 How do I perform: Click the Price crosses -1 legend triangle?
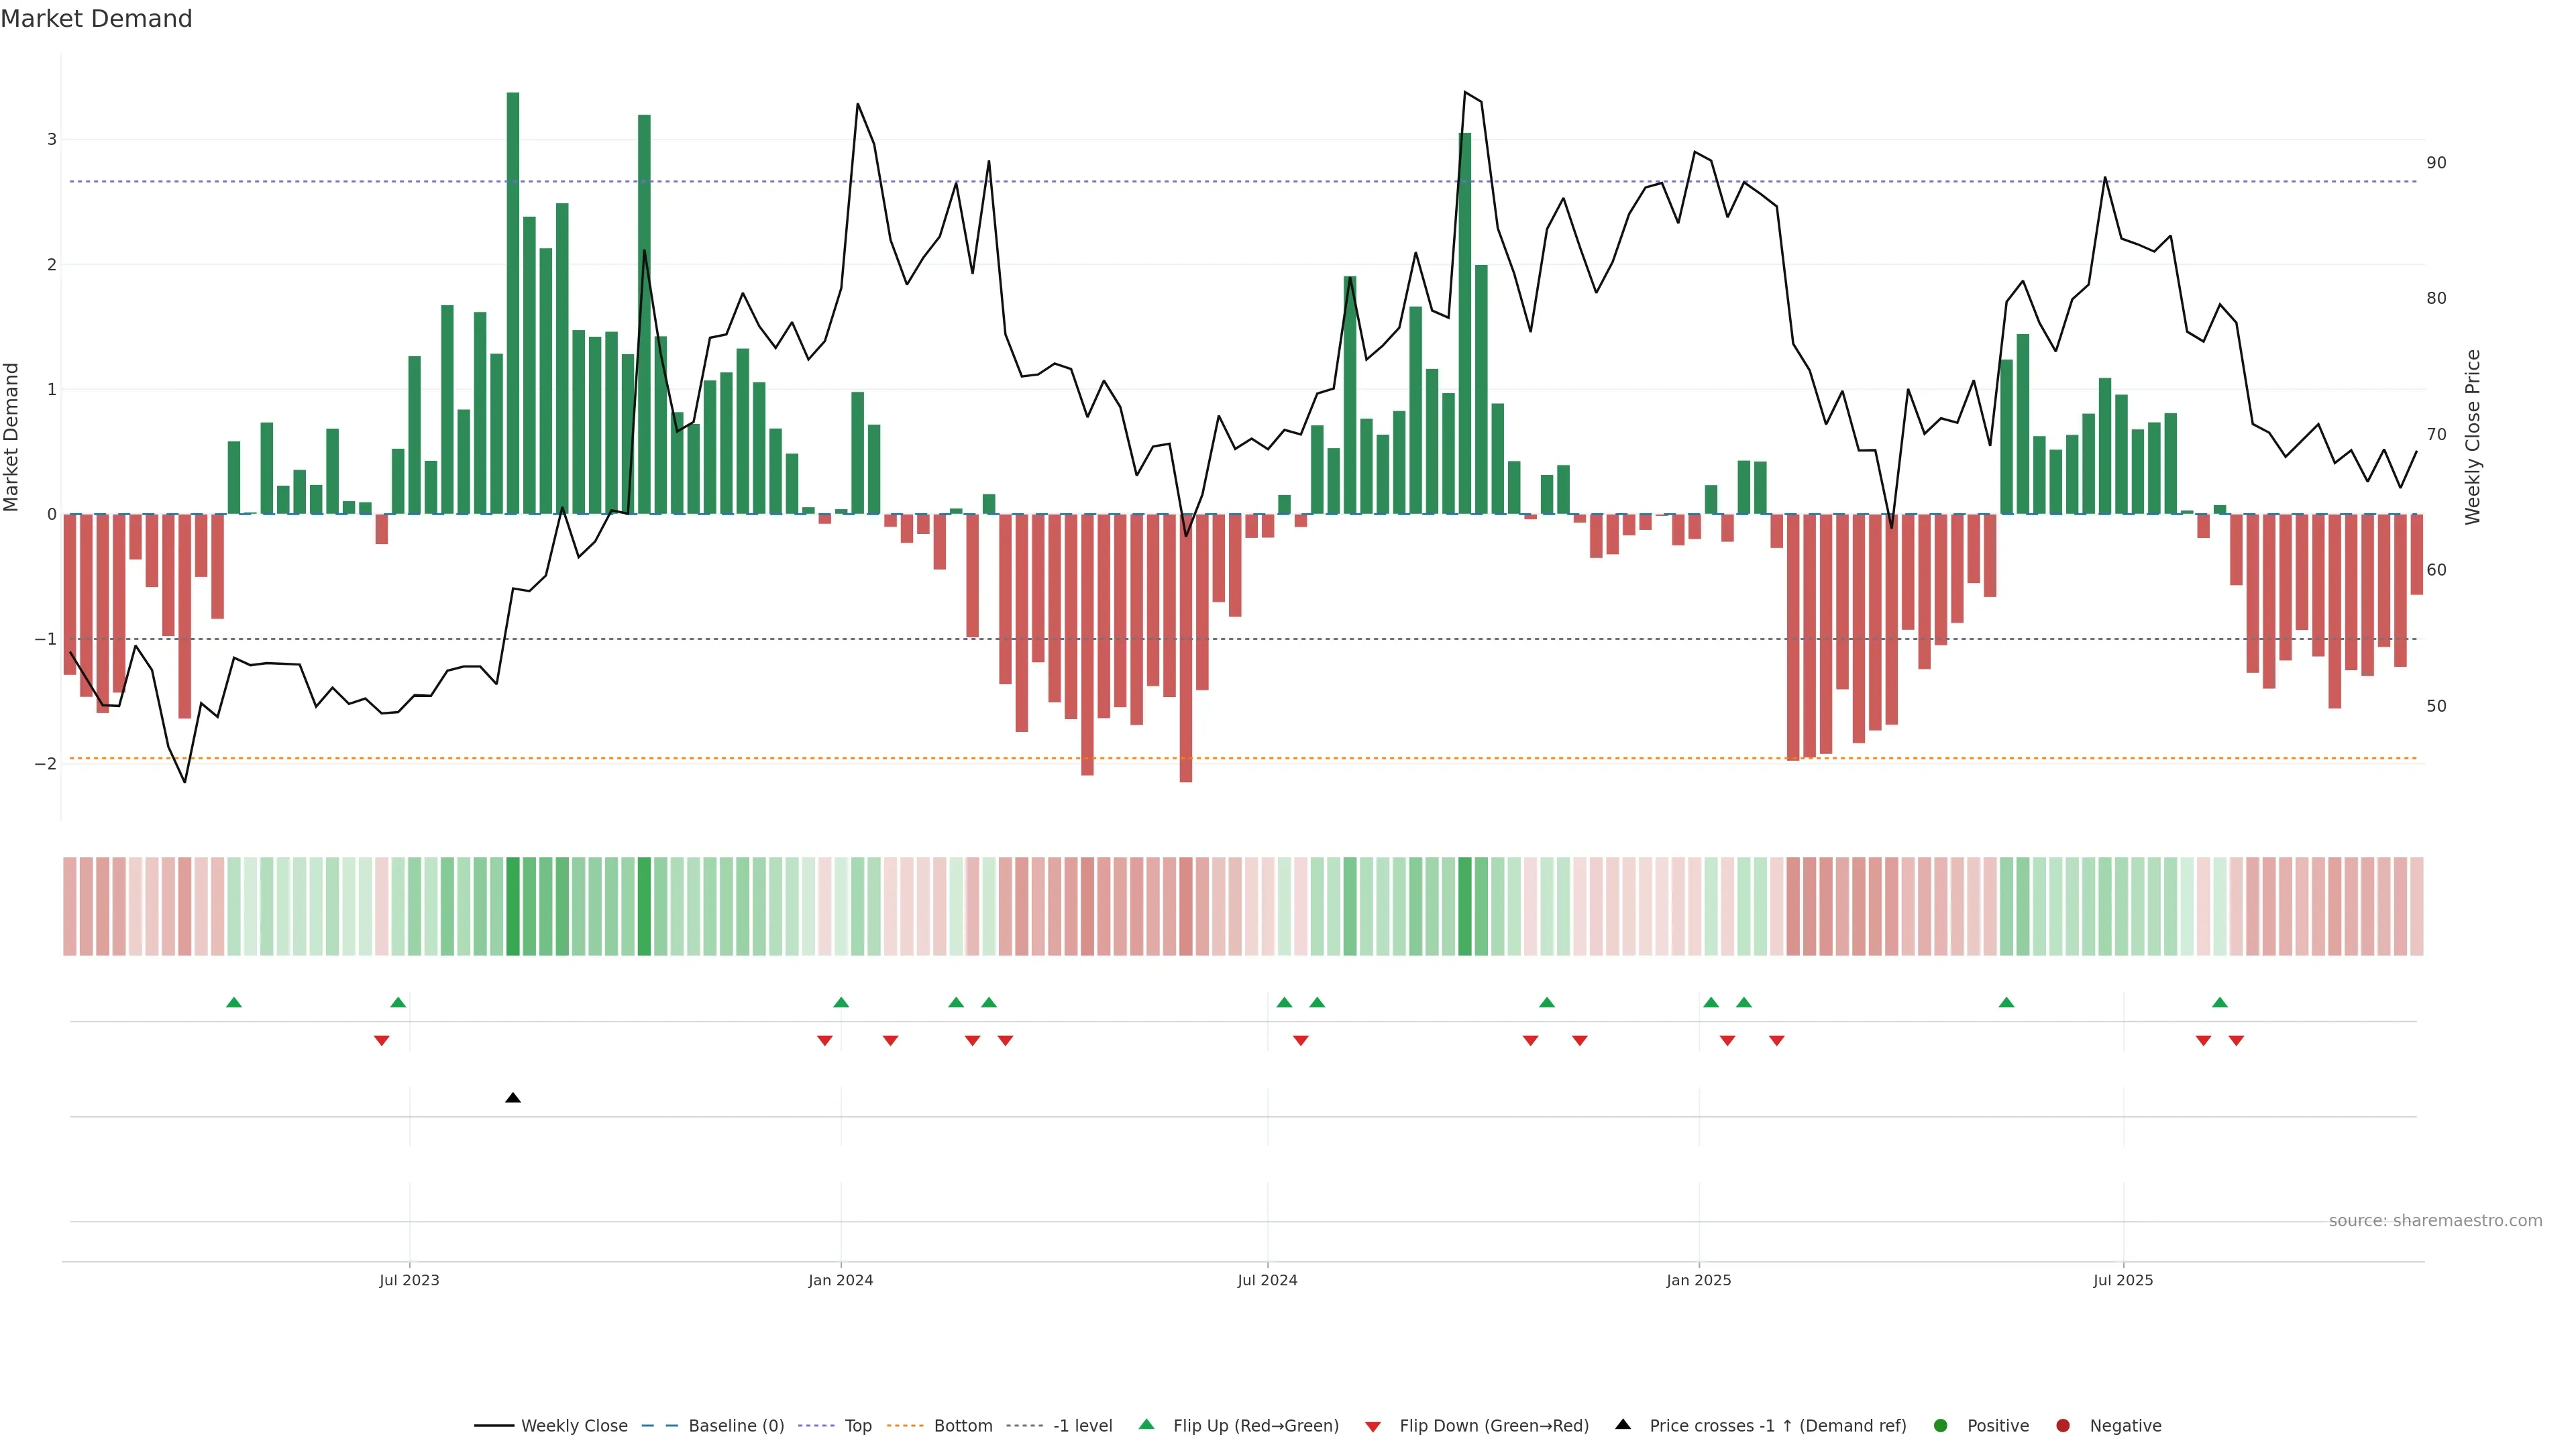click(1623, 1425)
